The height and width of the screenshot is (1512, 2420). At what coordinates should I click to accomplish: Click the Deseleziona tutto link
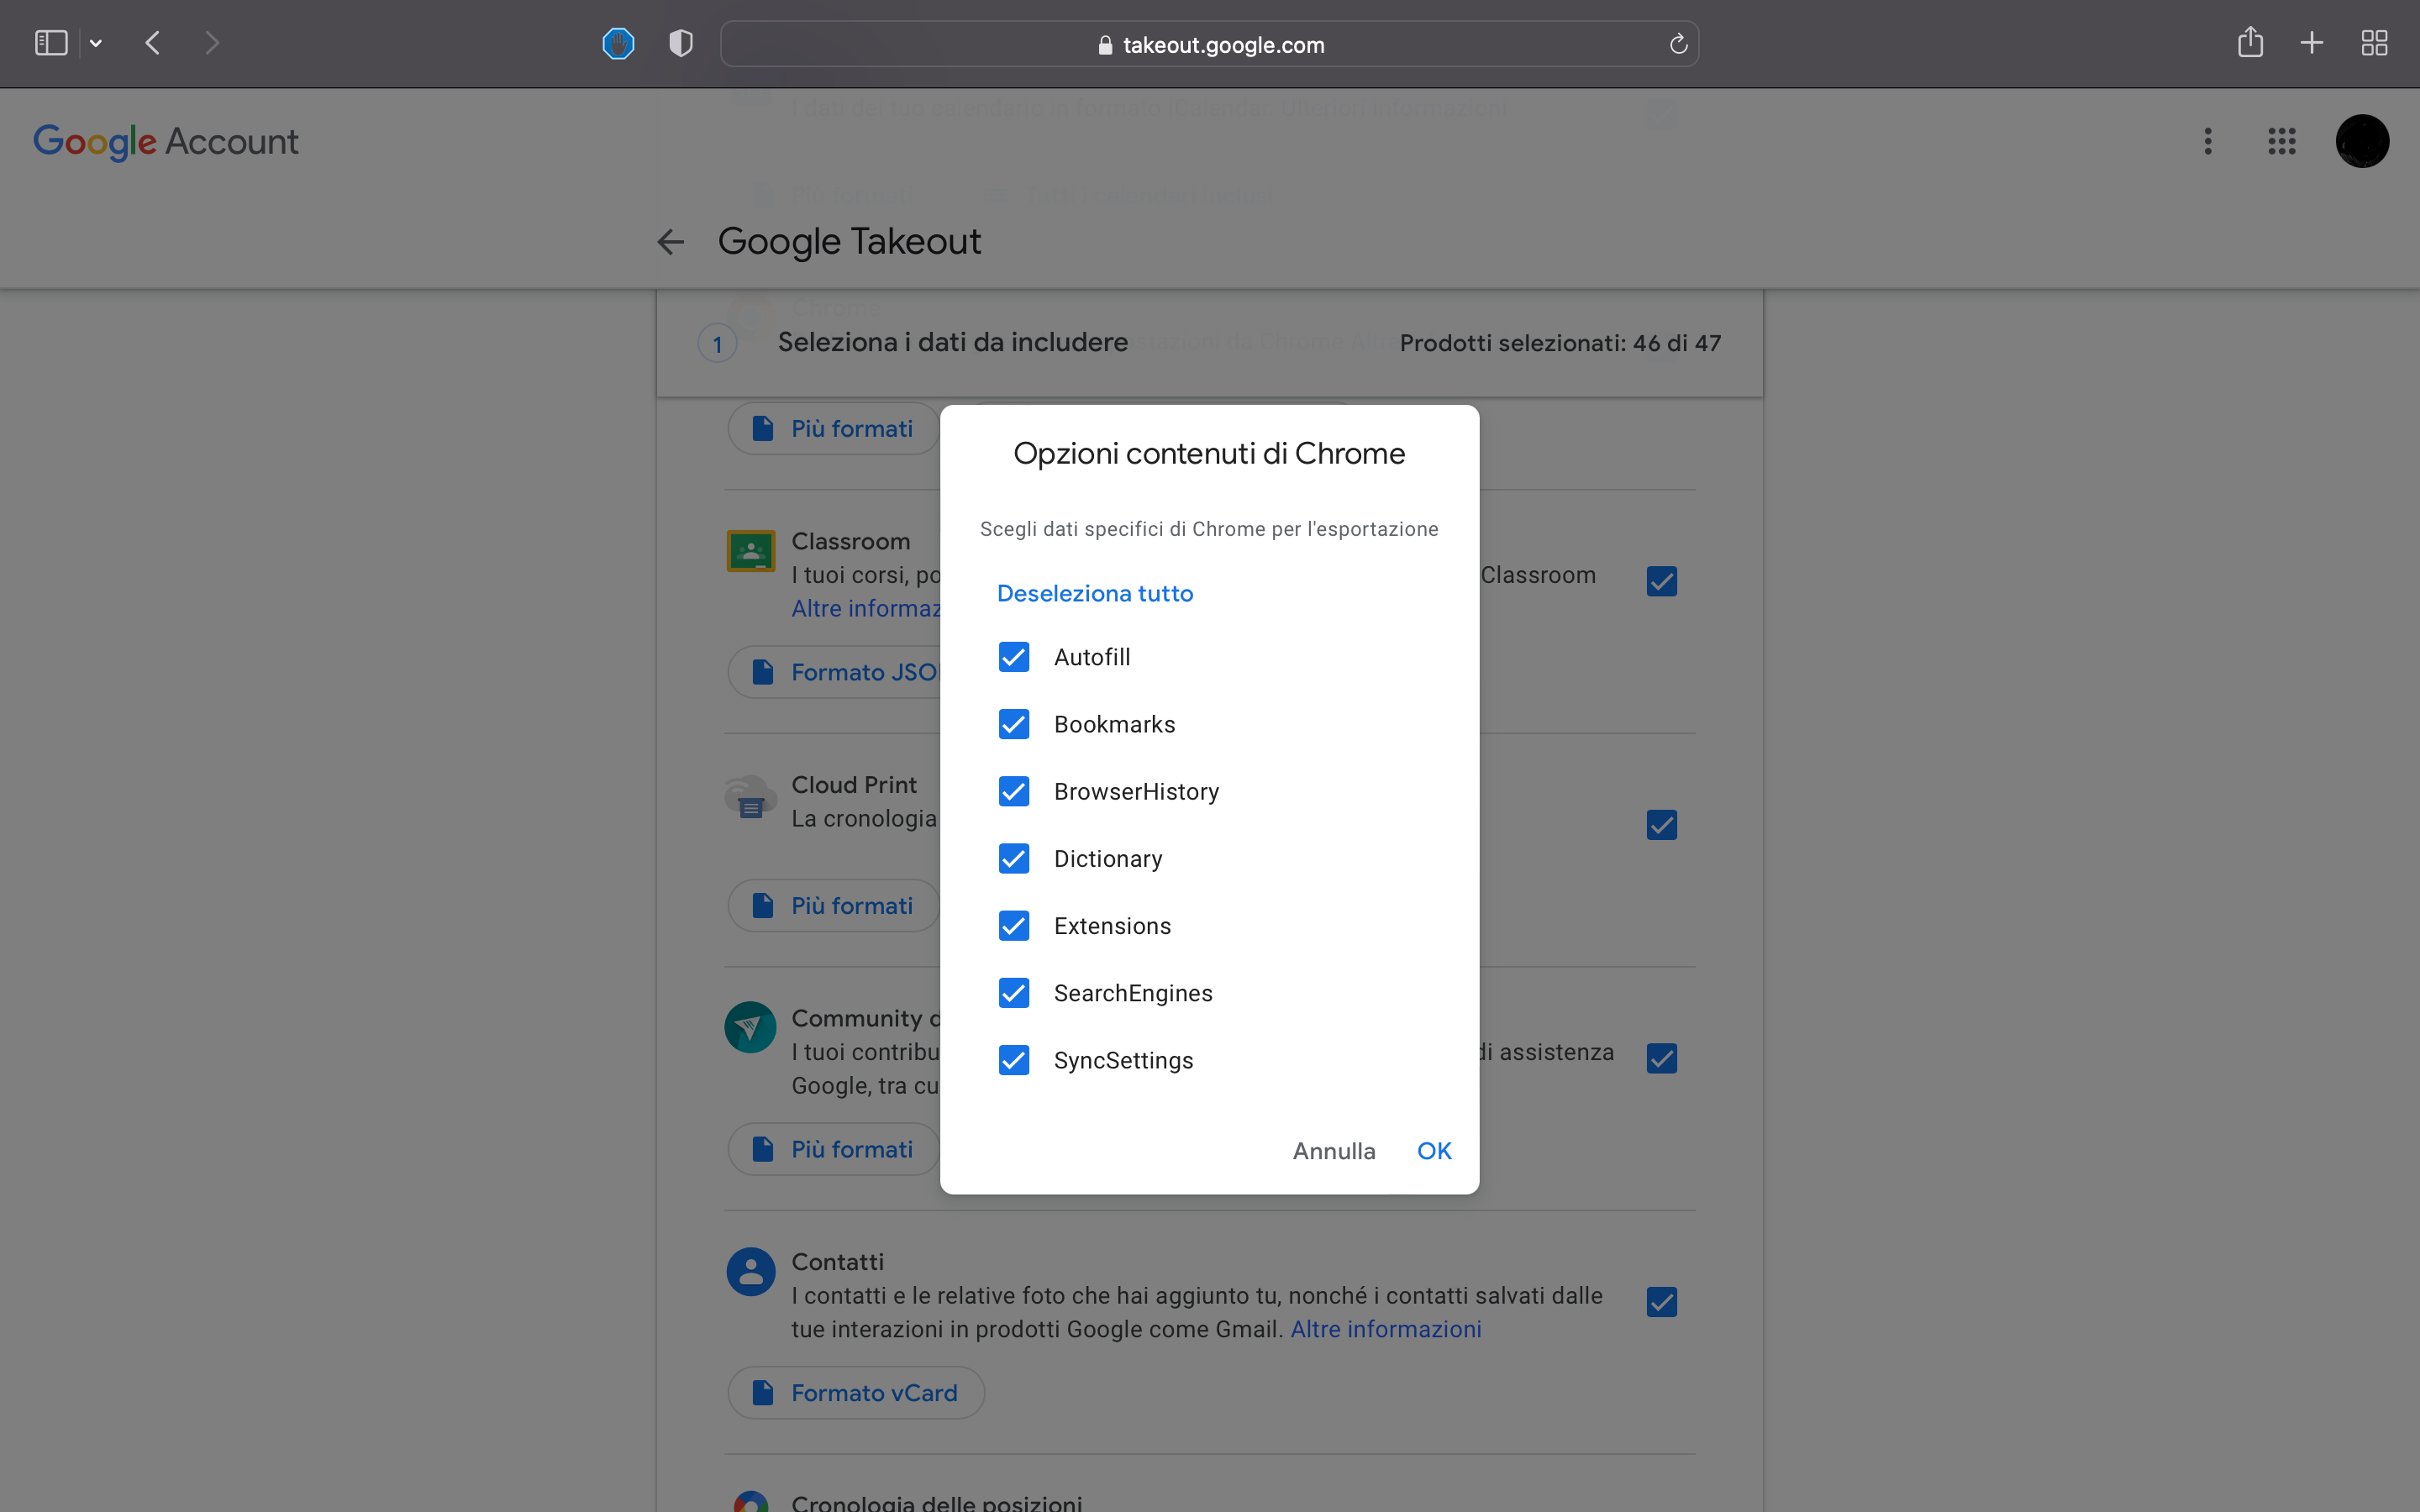click(1095, 593)
